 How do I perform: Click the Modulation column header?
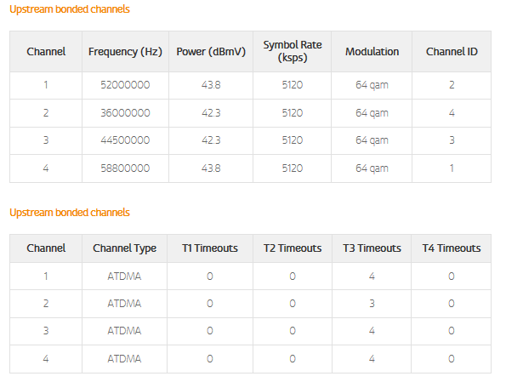point(372,52)
